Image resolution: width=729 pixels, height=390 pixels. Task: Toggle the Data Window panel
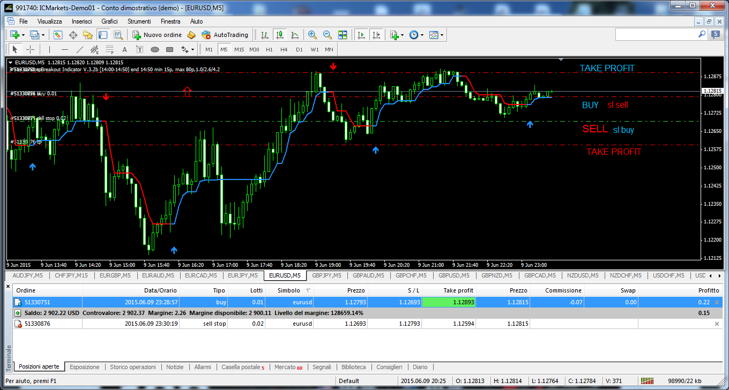pos(73,35)
